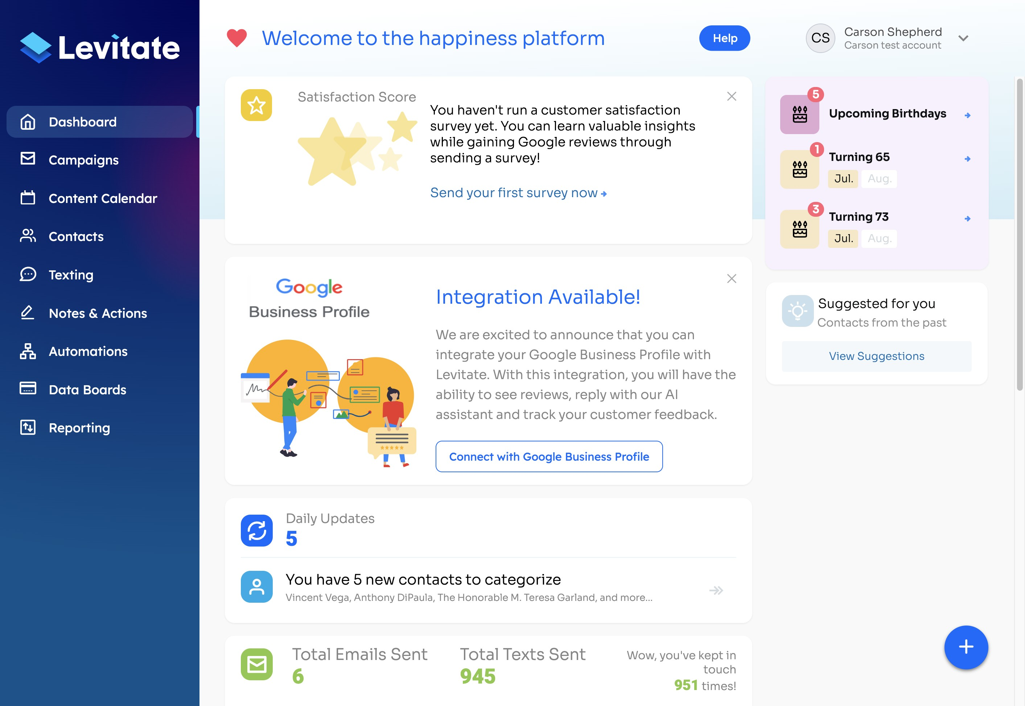Expand Turning 73 birthdays arrow

(x=967, y=219)
